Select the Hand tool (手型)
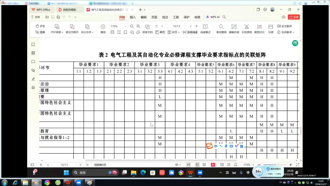Viewport: 330px width, 186px height. point(40,26)
